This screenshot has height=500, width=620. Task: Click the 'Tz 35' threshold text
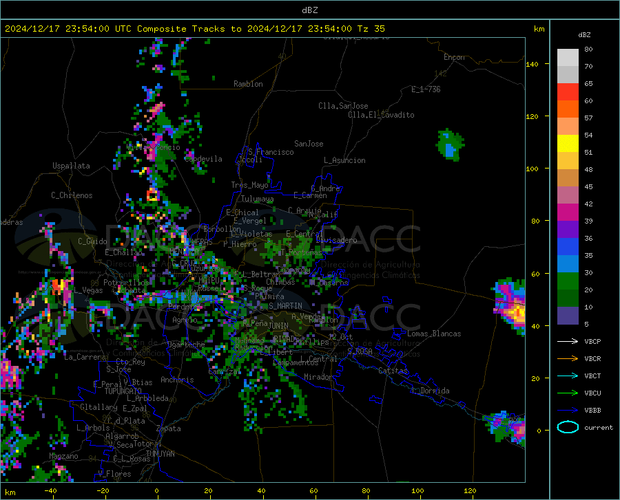coord(371,29)
